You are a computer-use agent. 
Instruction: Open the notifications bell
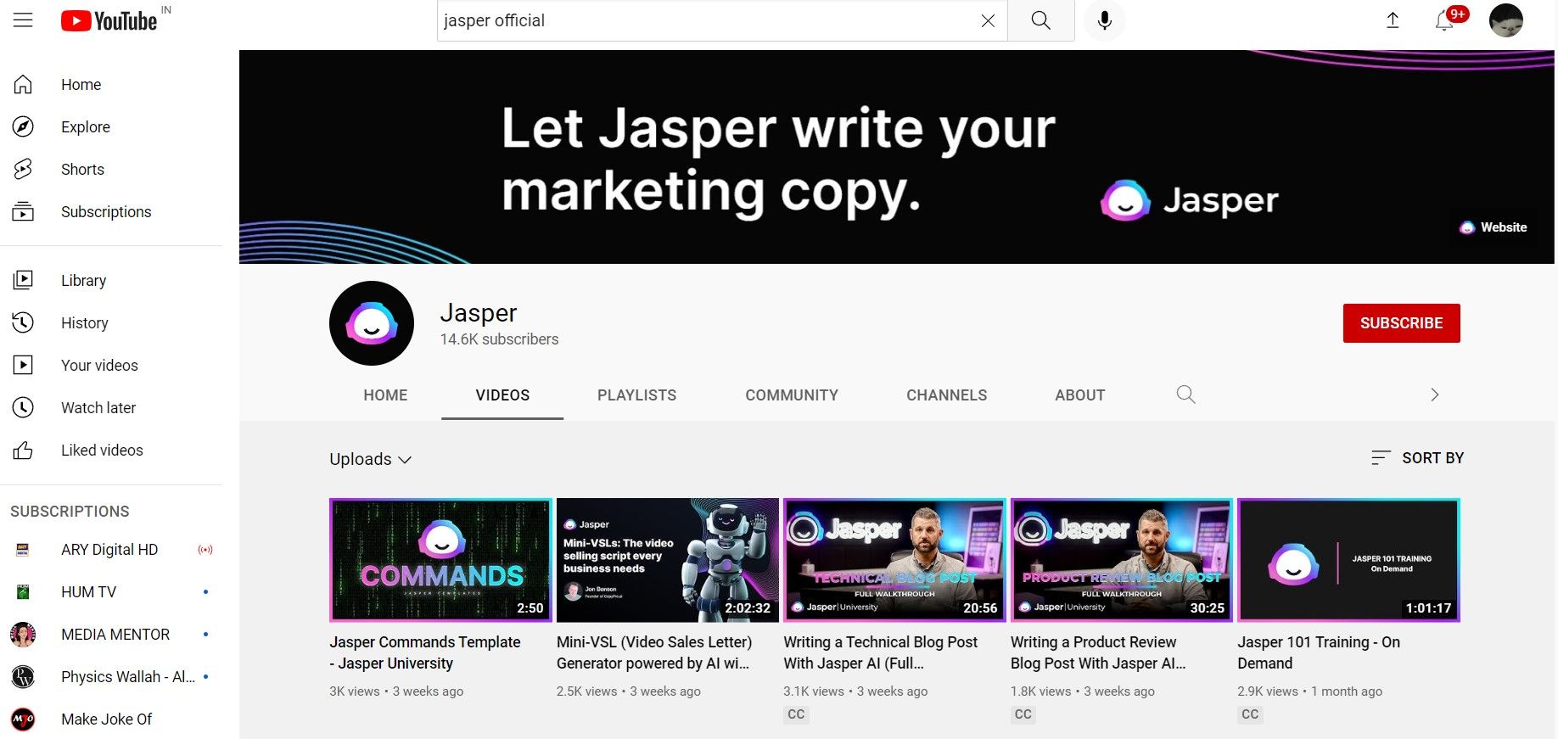[x=1444, y=20]
